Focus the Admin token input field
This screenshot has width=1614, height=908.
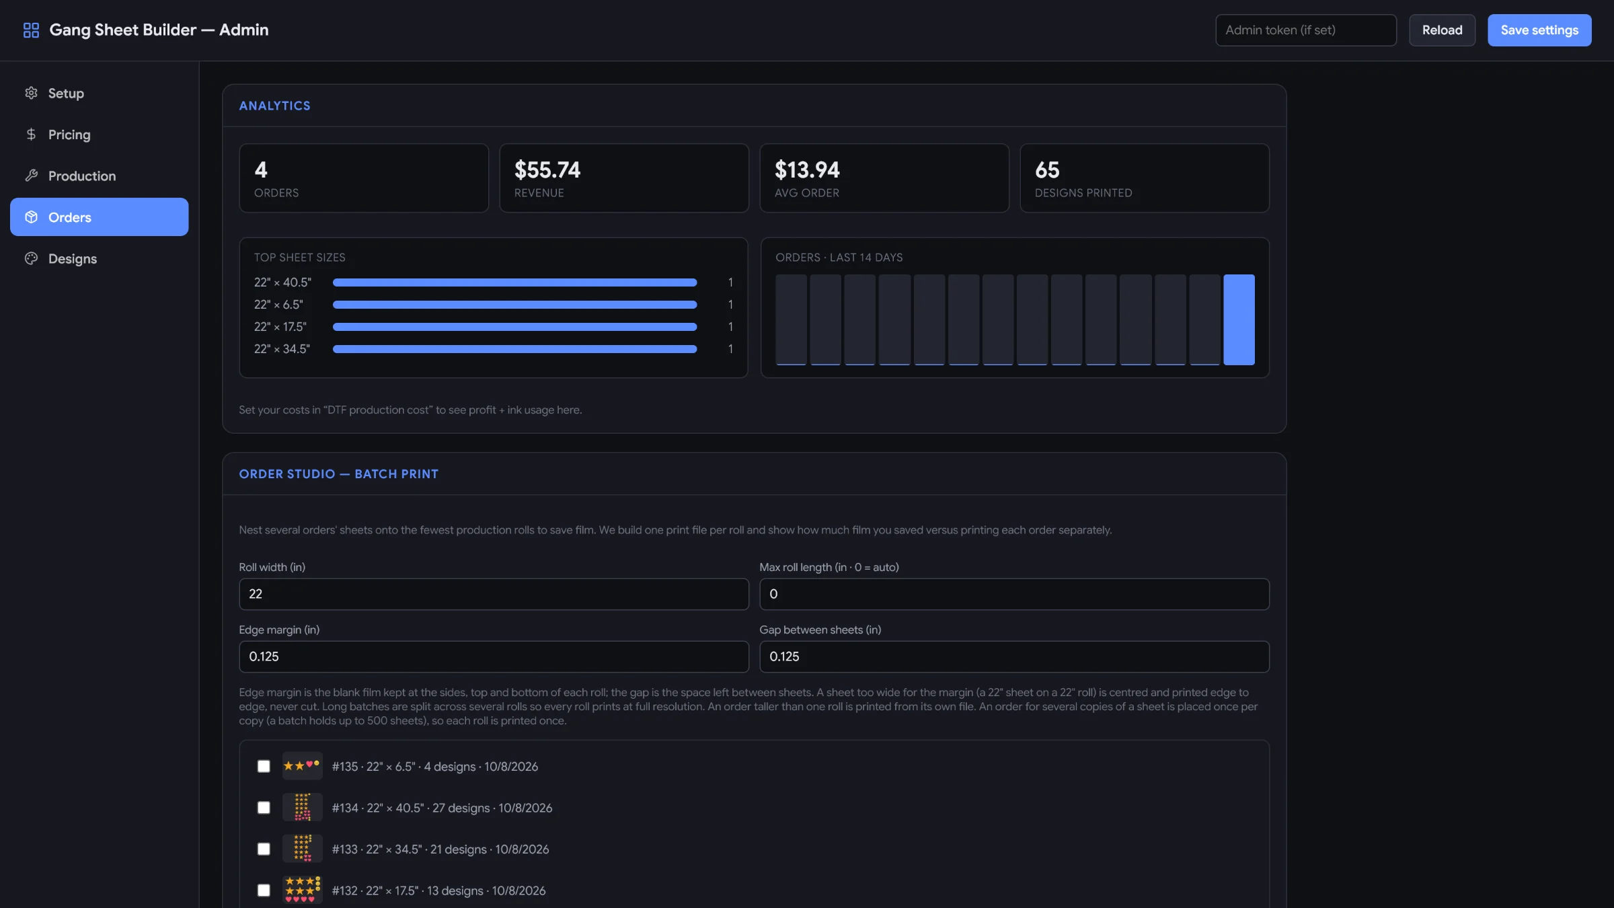coord(1305,30)
